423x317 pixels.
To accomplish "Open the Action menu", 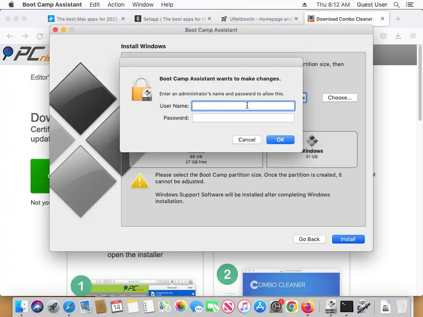I will [x=116, y=5].
